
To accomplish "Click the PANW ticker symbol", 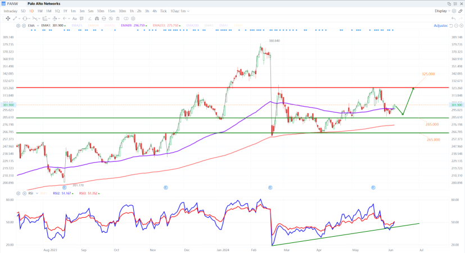I will point(12,3).
